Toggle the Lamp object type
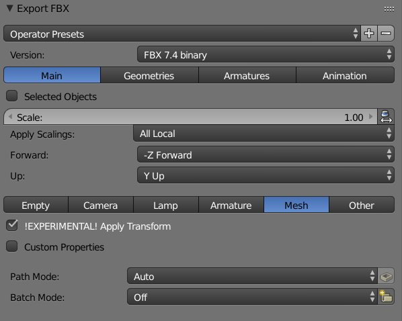This screenshot has width=402, height=321. coord(166,205)
